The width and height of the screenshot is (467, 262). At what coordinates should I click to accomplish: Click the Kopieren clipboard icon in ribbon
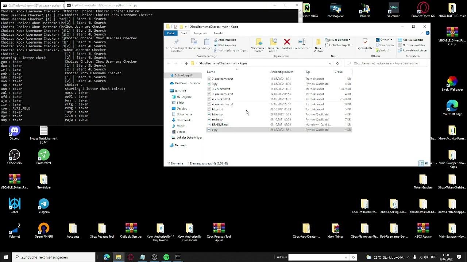pos(194,42)
